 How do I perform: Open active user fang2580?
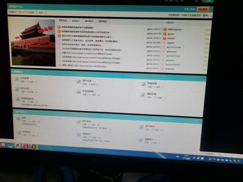(x=170, y=69)
